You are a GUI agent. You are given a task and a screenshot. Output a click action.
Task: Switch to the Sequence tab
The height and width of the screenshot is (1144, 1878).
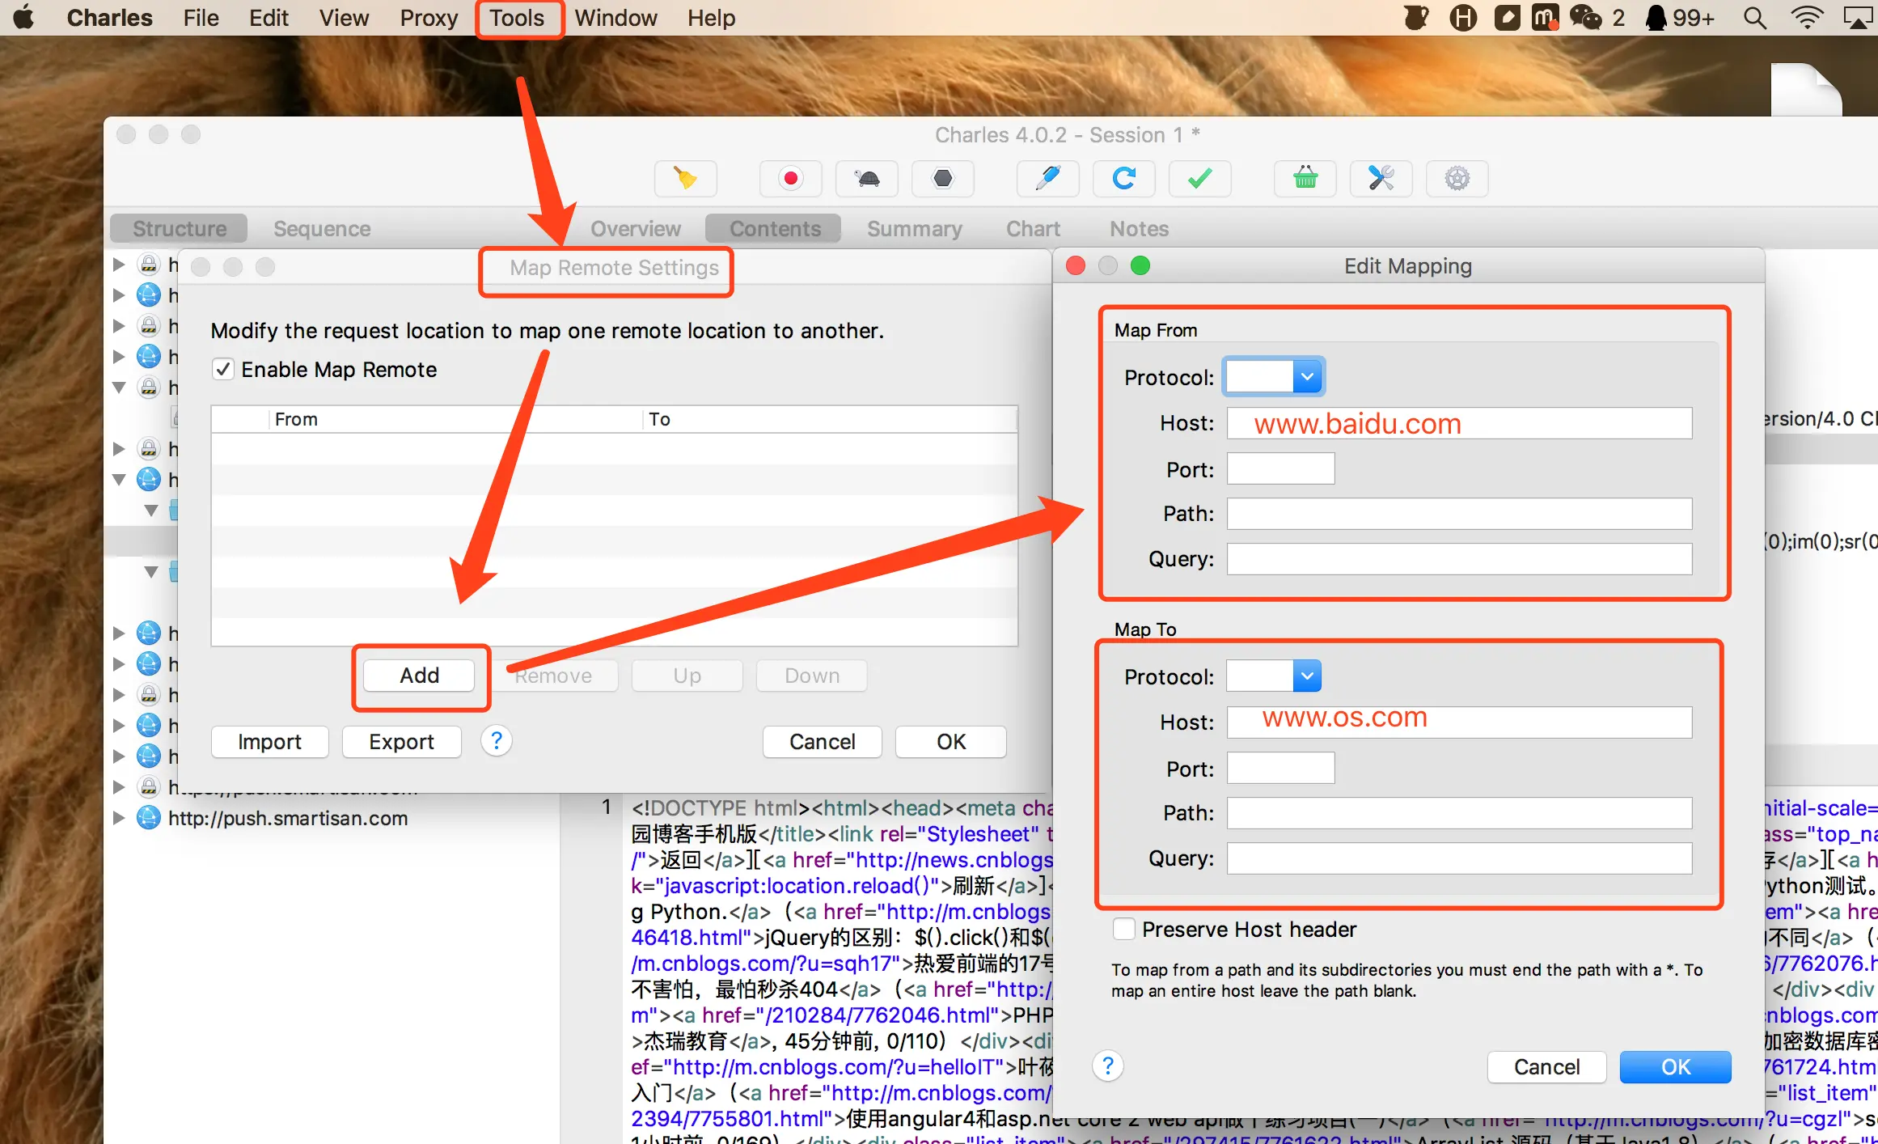pos(322,229)
